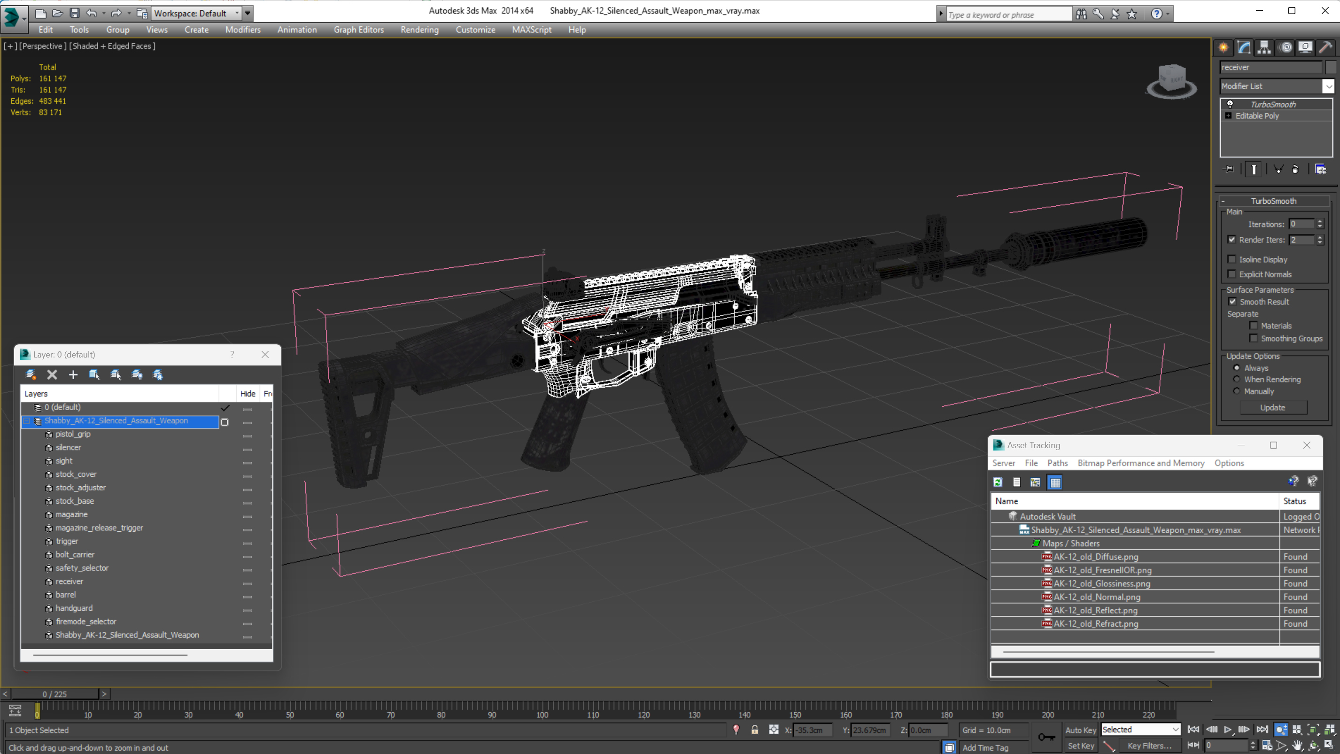Click the receiver object name field
Viewport: 1340px width, 754px height.
(1271, 67)
